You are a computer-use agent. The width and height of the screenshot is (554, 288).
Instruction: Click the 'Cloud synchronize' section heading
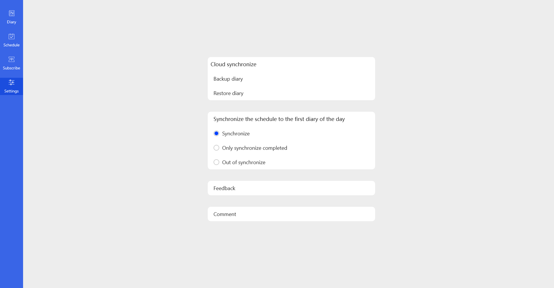coord(233,65)
